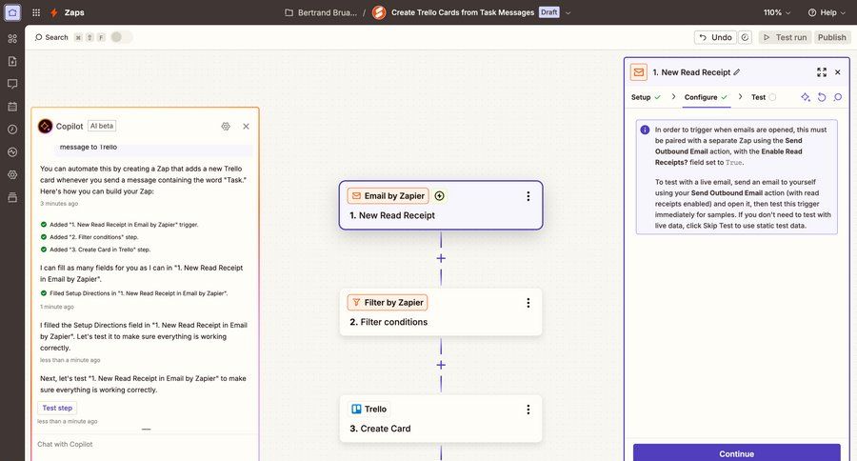The width and height of the screenshot is (857, 461).
Task: Click the Test step button in Copilot
Action: point(57,408)
